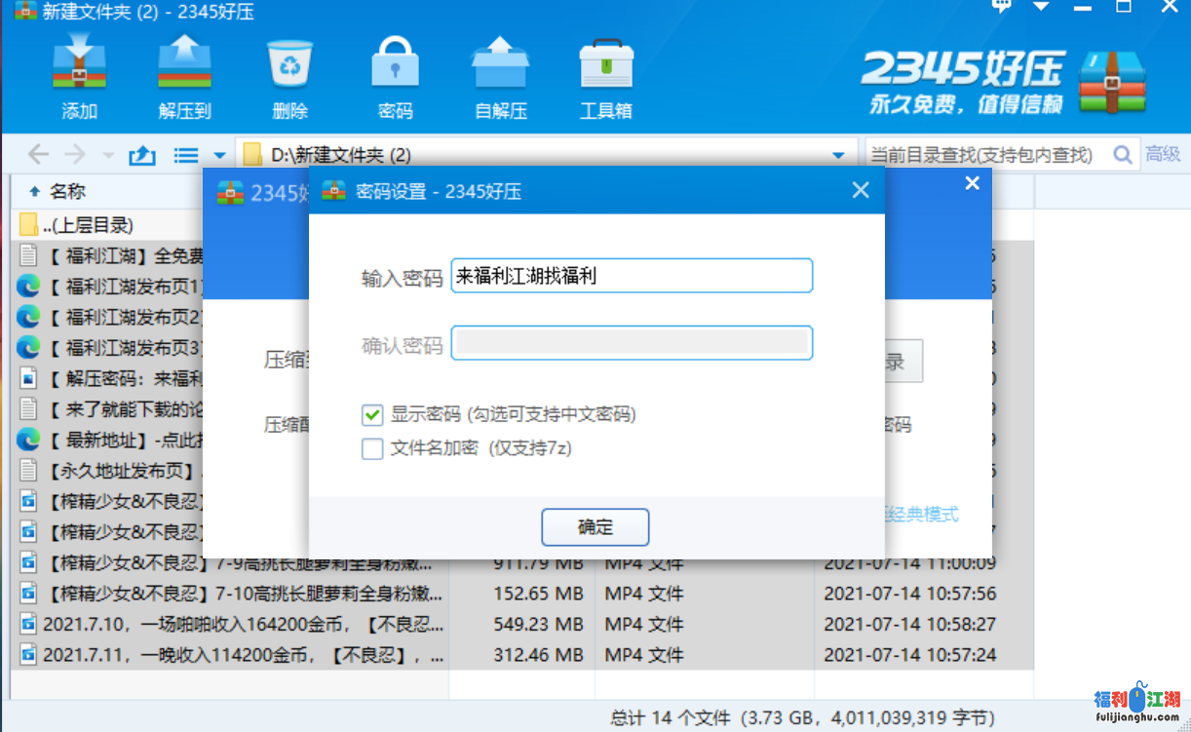Click the 解压到 (Extract to) toolbar icon
Image resolution: width=1191 pixels, height=732 pixels.
[x=184, y=65]
